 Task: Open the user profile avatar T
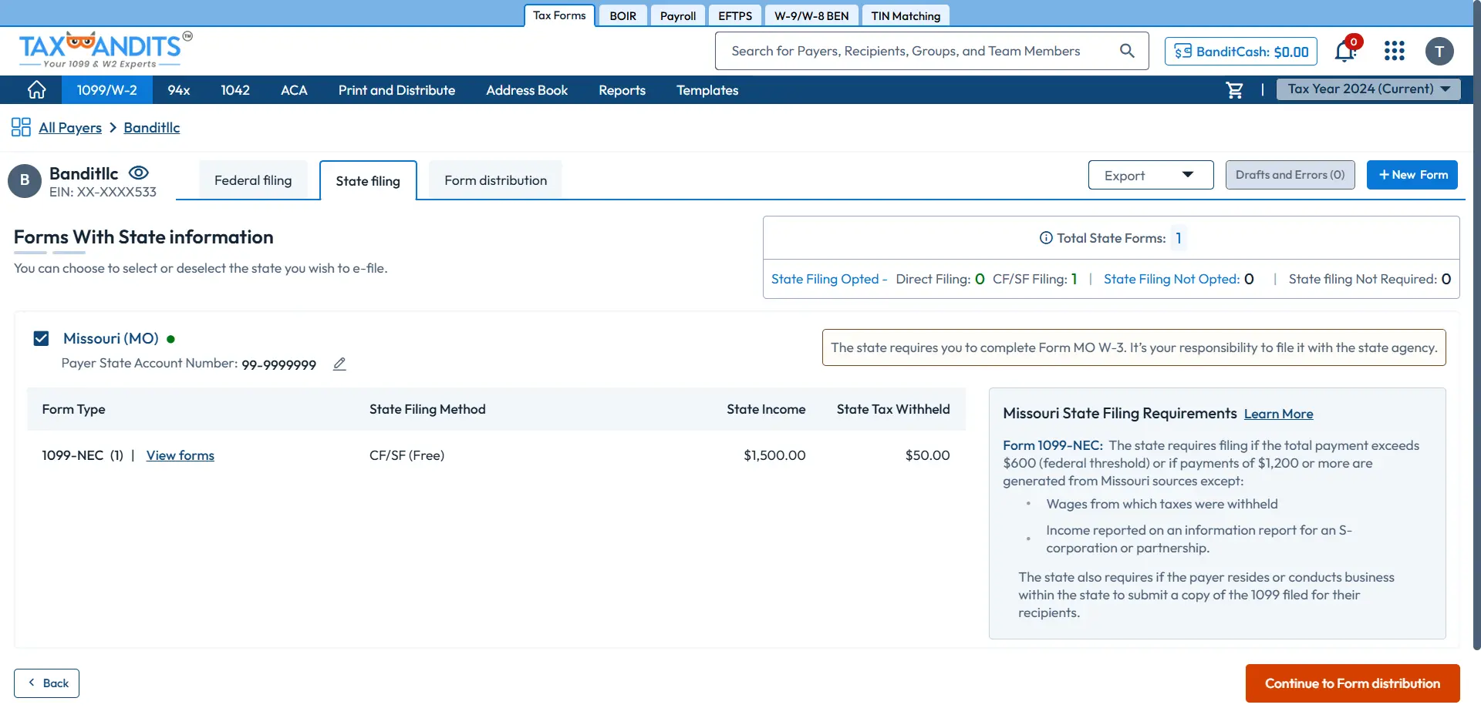1439,52
